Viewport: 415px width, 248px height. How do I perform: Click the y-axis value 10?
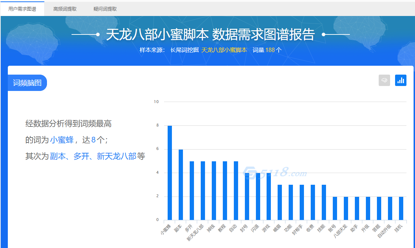click(156, 102)
